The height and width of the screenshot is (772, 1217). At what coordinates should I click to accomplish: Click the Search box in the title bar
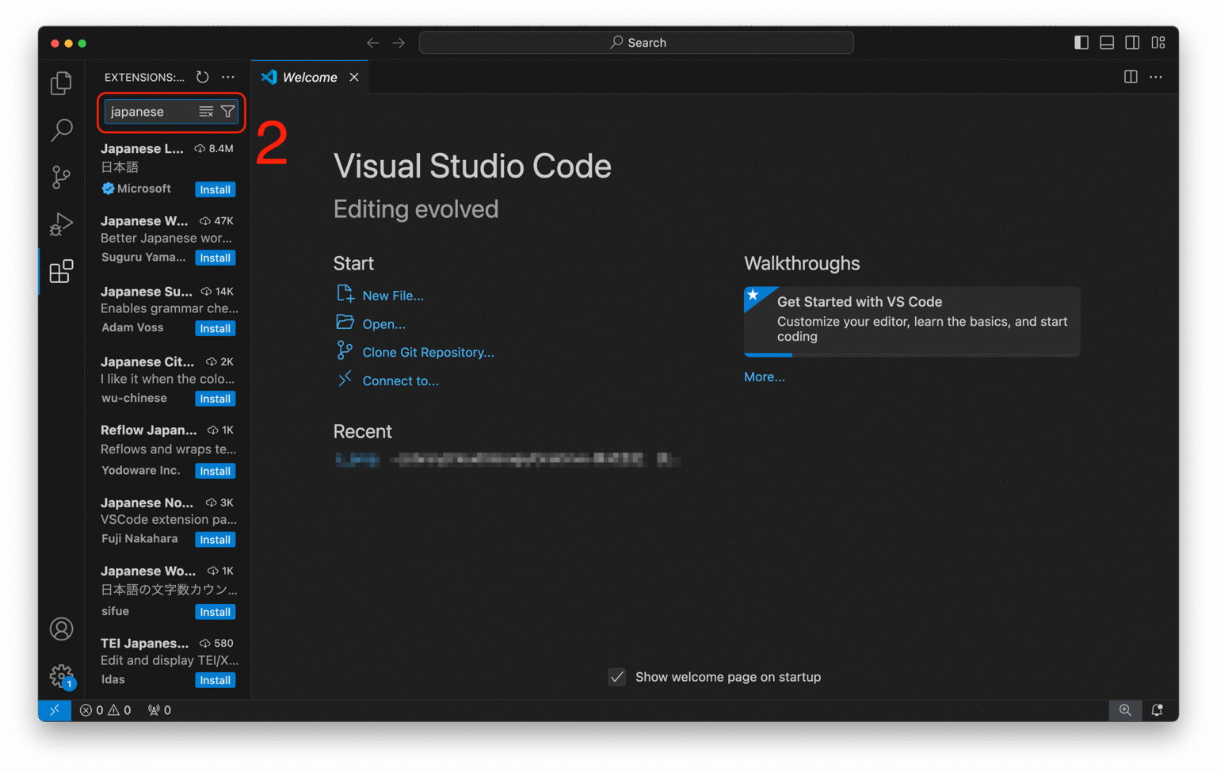point(636,42)
